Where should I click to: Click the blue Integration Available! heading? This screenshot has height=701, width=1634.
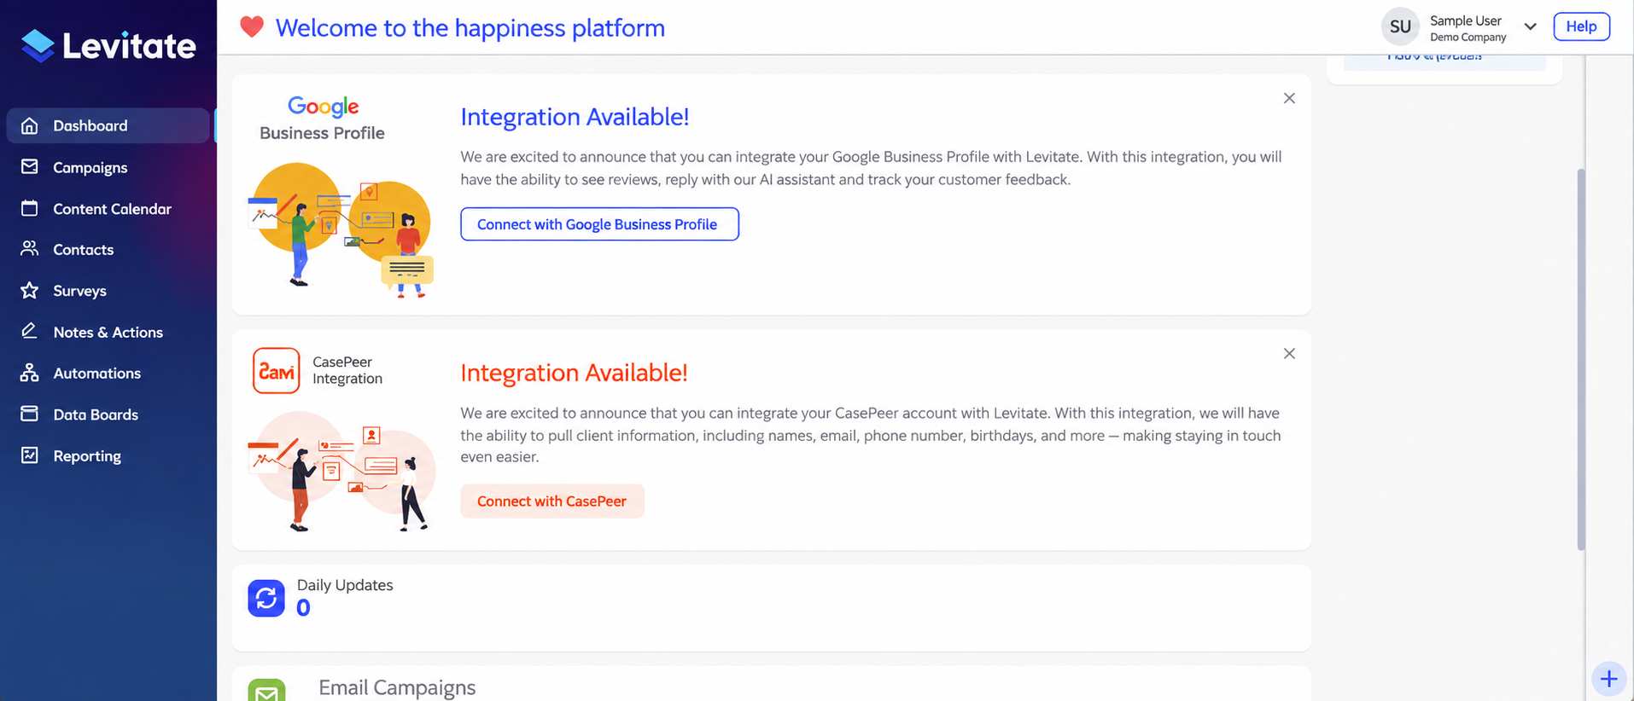[x=575, y=117]
